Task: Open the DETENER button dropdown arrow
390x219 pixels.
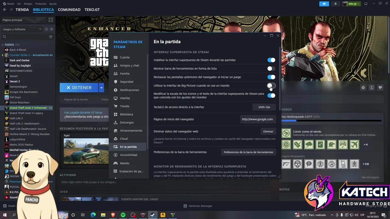Action: pyautogui.click(x=101, y=88)
